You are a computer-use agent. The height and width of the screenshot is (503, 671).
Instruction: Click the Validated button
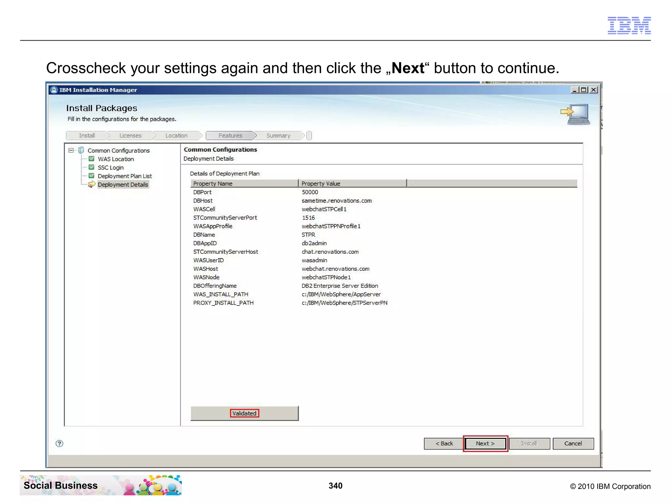[244, 413]
